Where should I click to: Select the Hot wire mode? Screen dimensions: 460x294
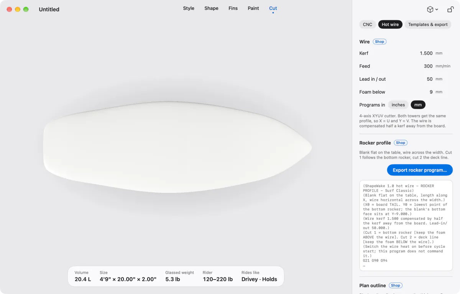[390, 24]
